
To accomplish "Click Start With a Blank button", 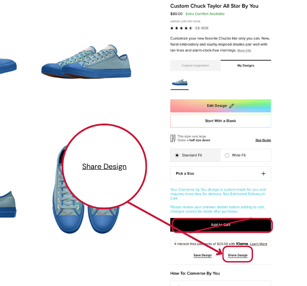I will pyautogui.click(x=221, y=121).
